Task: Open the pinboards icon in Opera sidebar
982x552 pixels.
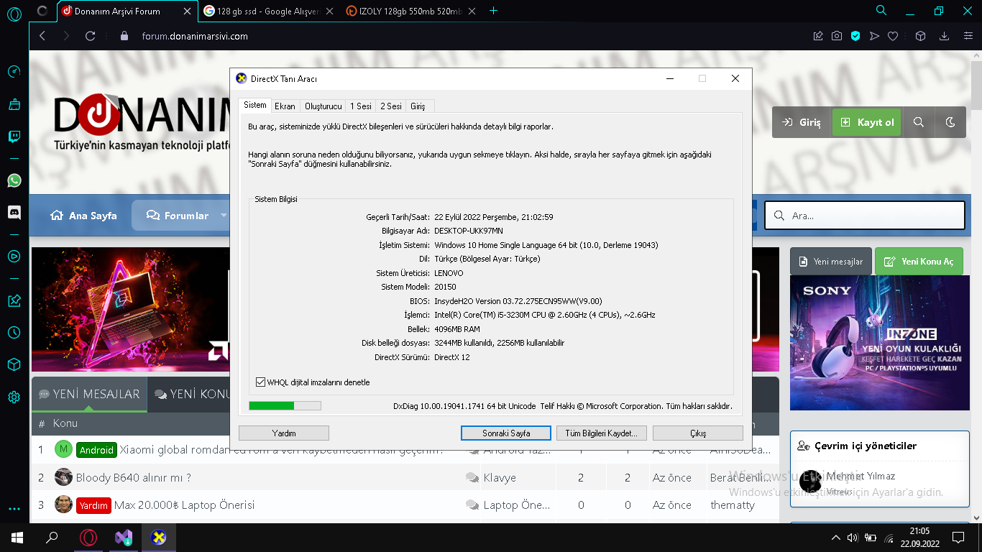Action: coord(14,300)
